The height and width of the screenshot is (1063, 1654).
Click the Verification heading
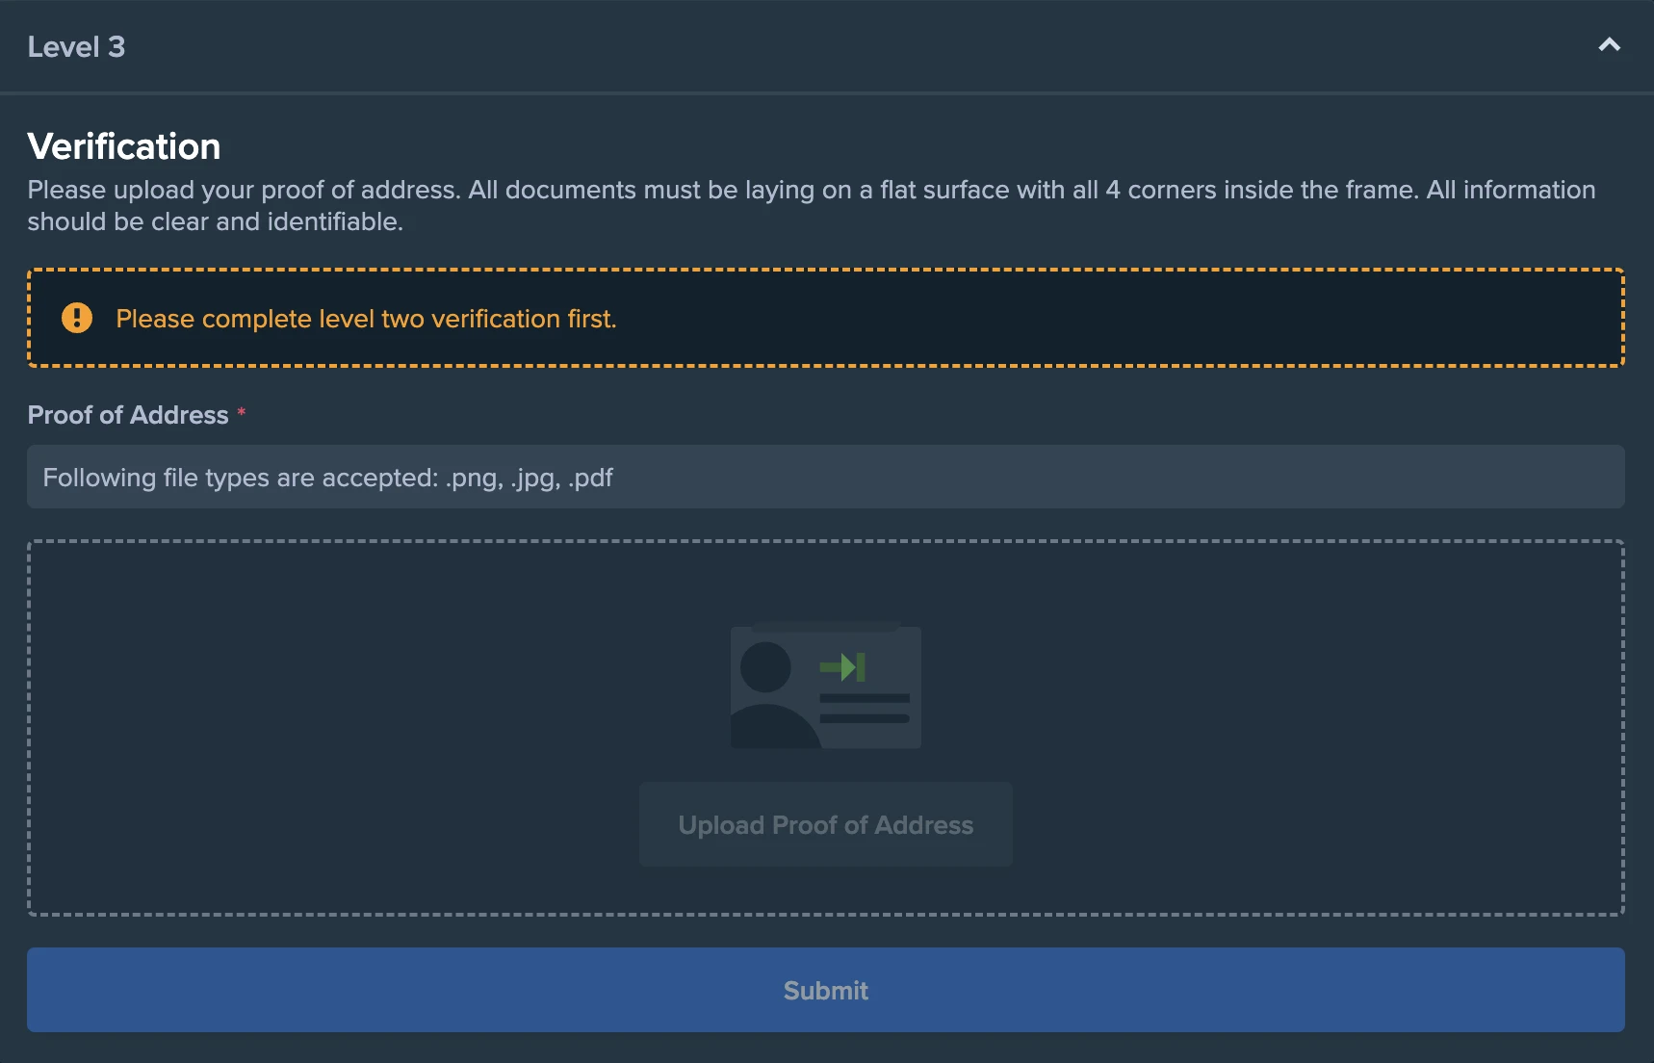tap(124, 146)
